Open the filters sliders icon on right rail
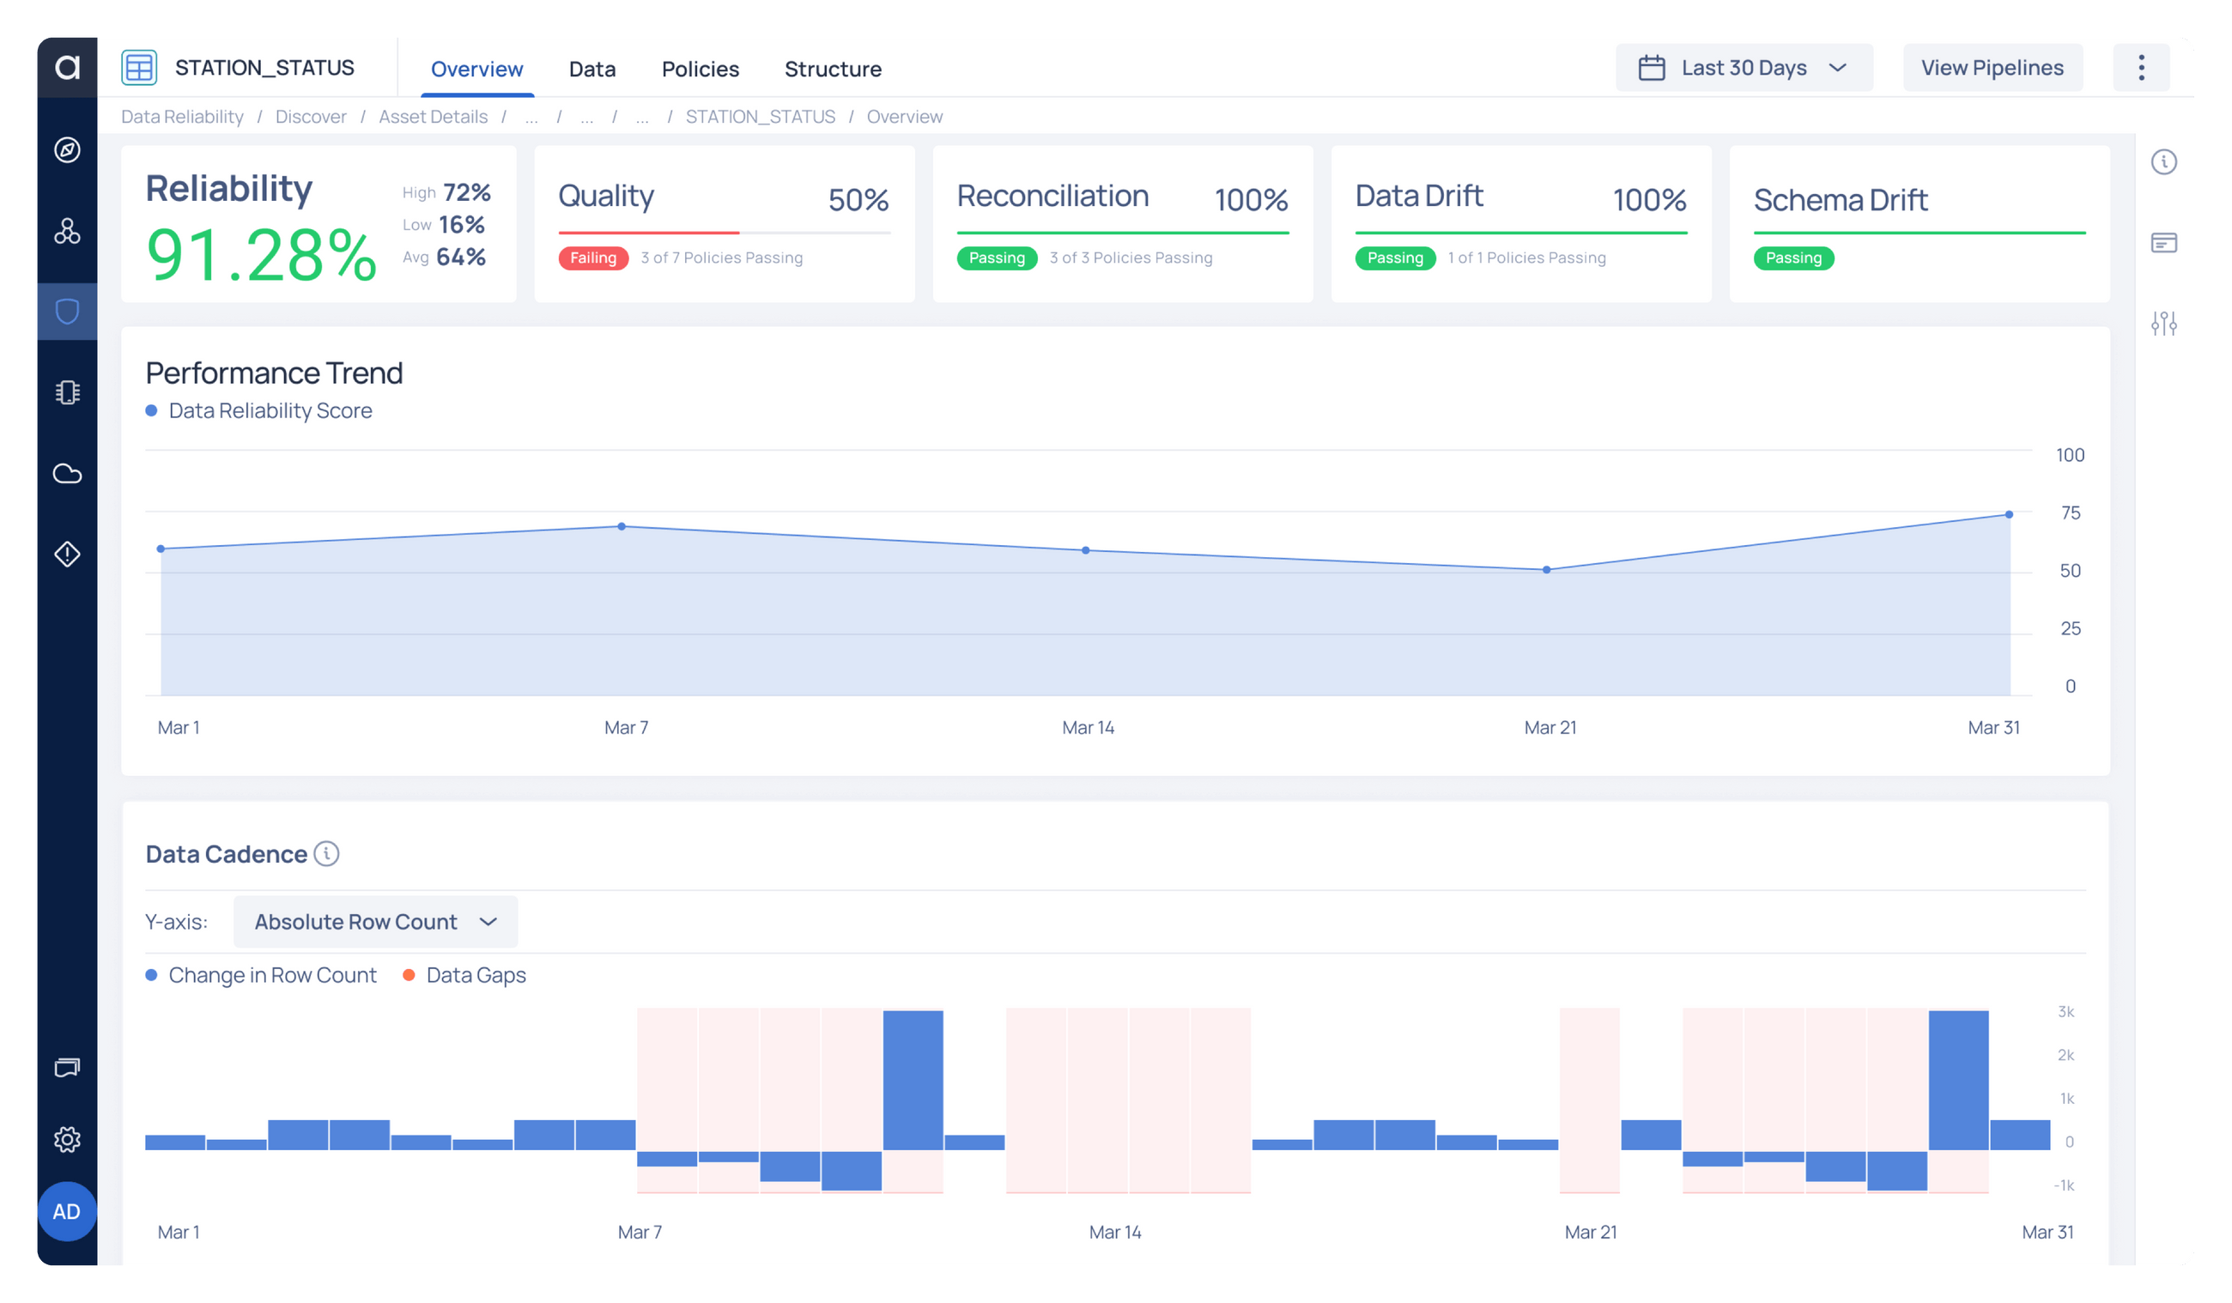The image size is (2232, 1303). (x=2165, y=324)
